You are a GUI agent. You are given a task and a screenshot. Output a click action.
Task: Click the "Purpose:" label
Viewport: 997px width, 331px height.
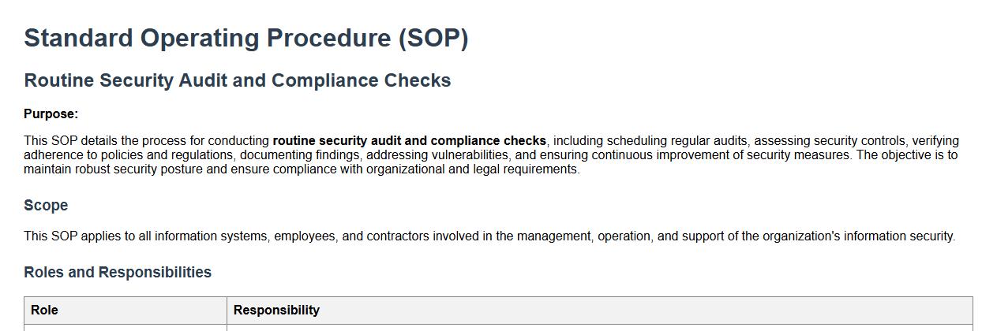tap(51, 114)
